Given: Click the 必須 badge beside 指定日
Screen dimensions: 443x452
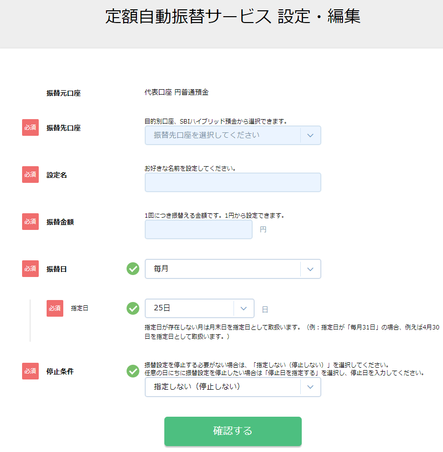Looking at the screenshot, I should click(55, 308).
